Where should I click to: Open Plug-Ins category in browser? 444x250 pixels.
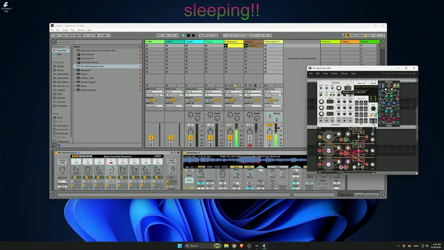click(x=61, y=90)
